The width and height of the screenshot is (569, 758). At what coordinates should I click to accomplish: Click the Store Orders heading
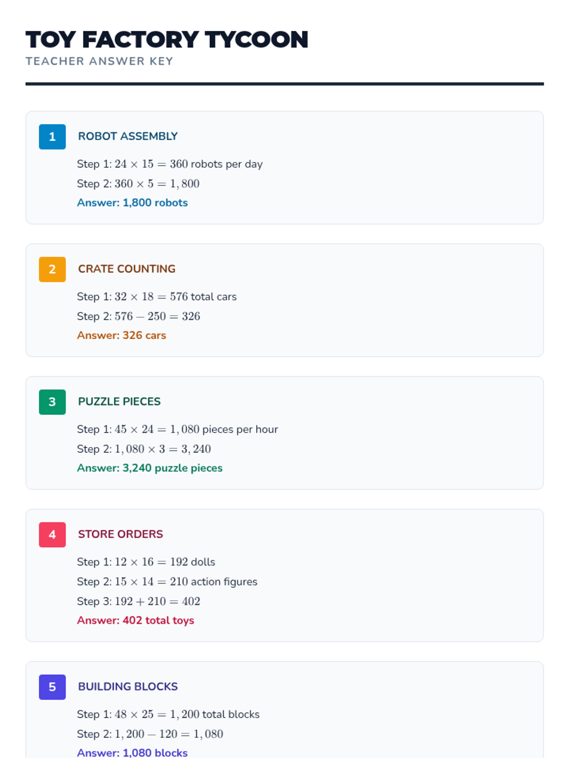(120, 534)
